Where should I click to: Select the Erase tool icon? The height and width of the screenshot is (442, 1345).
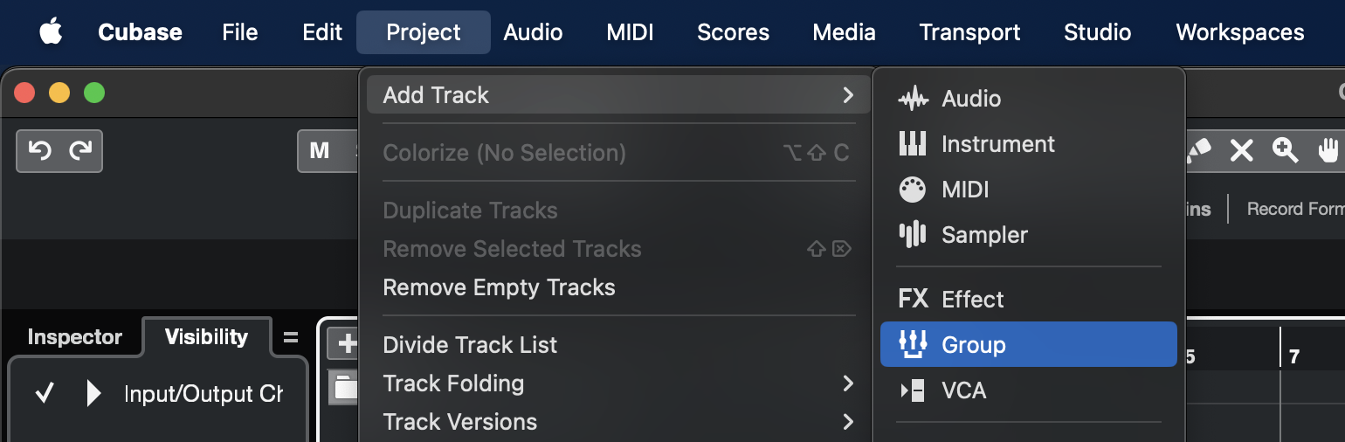[1200, 151]
